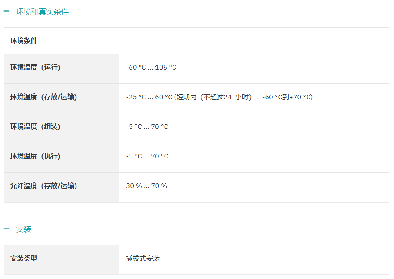Select the -60 °C ... 105 °C value

[x=151, y=68]
